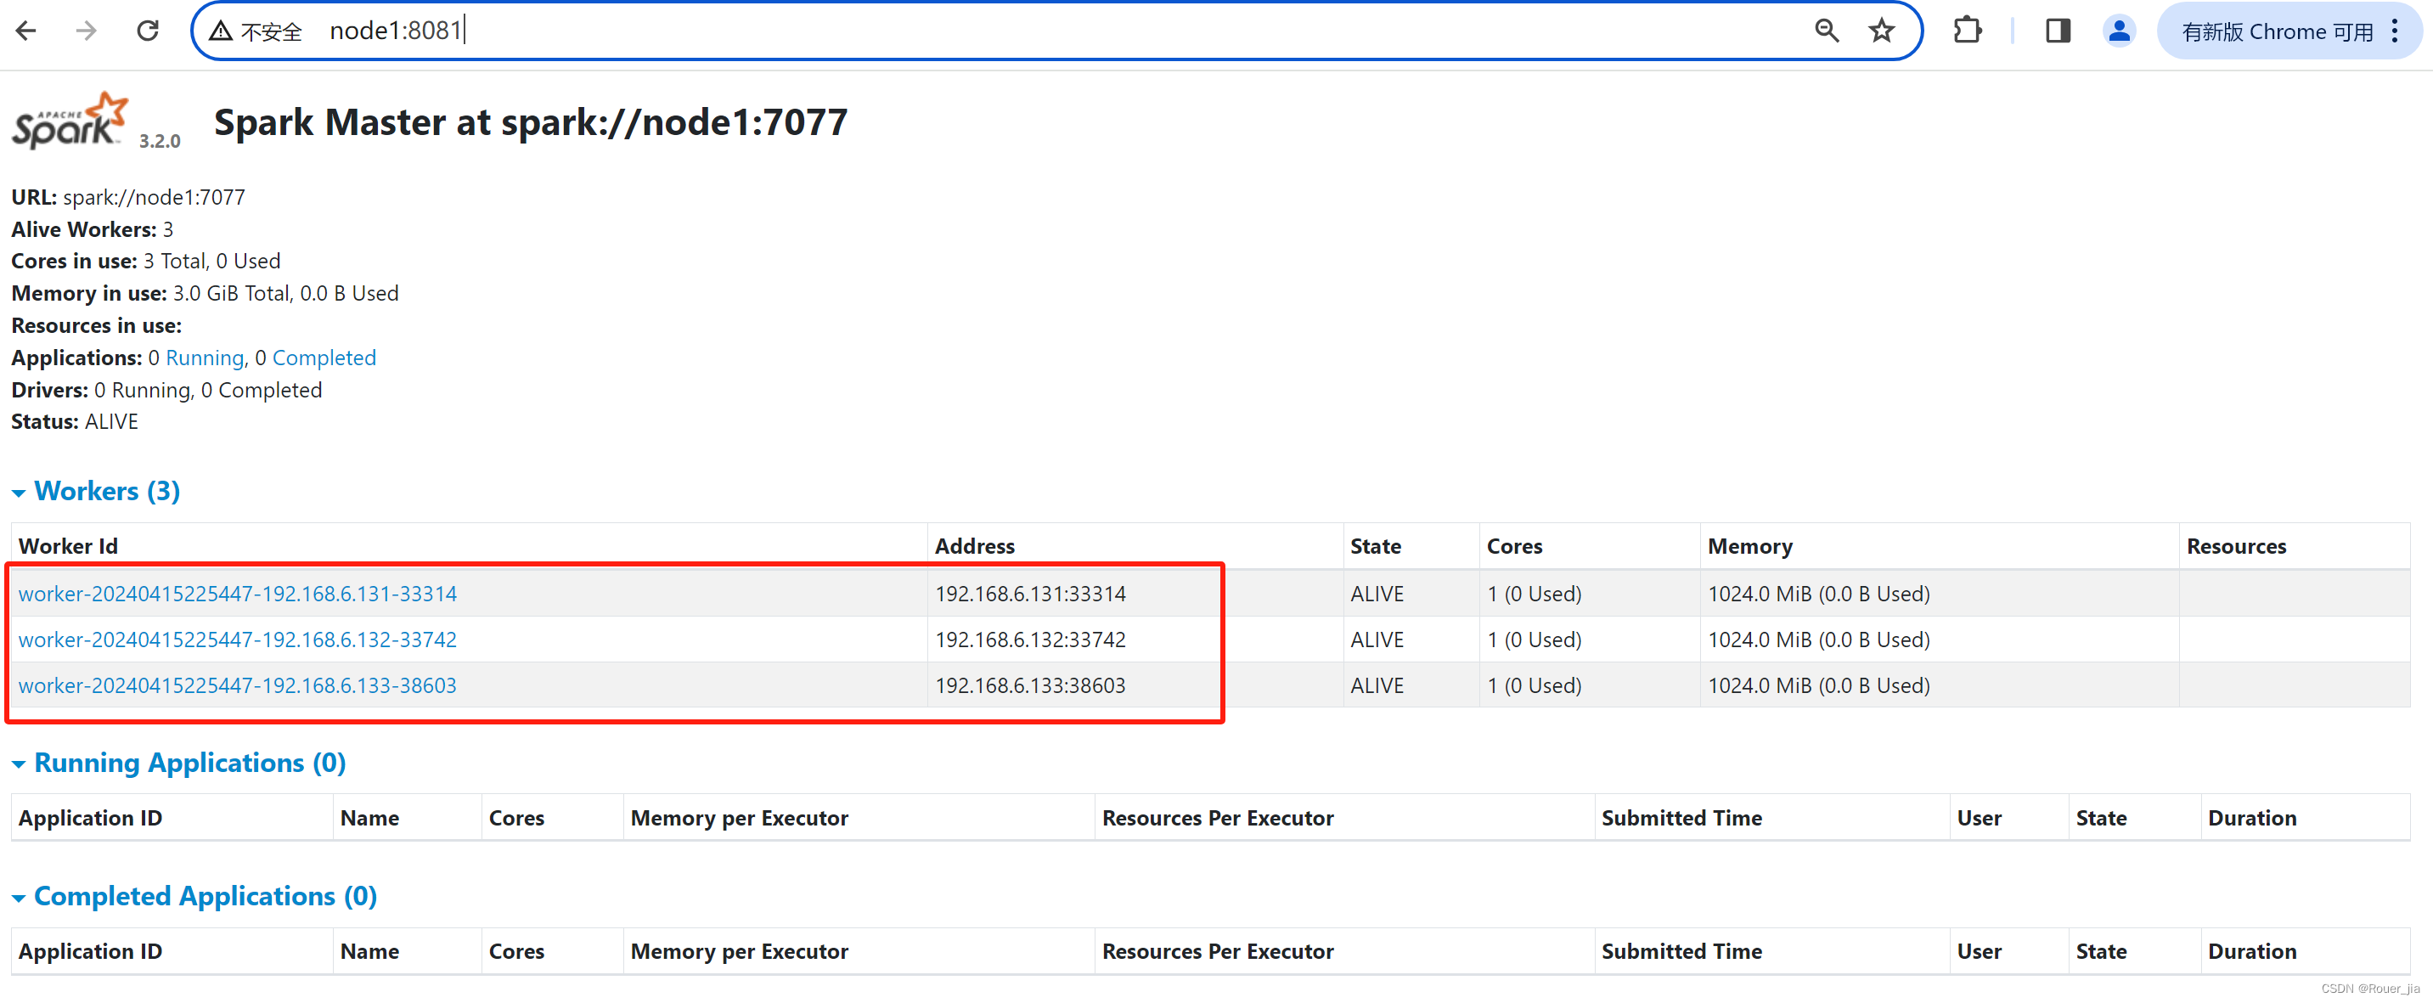
Task: Collapse the Workers (3) section
Action: pos(96,491)
